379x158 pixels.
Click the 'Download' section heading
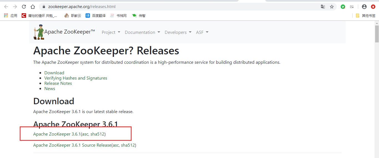click(54, 101)
